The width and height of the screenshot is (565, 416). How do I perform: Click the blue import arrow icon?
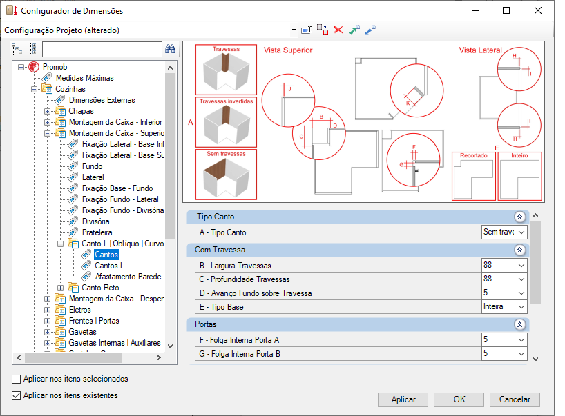[x=370, y=30]
